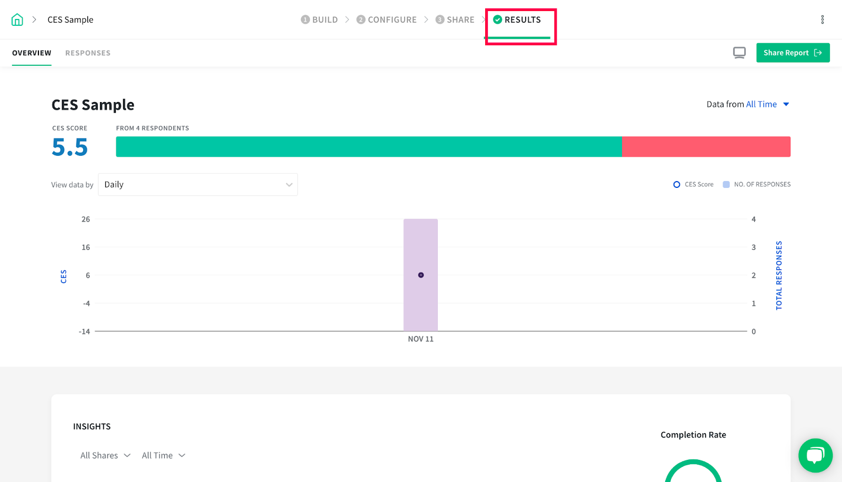Open the Daily view-data-by dropdown
842x482 pixels.
[x=198, y=185]
